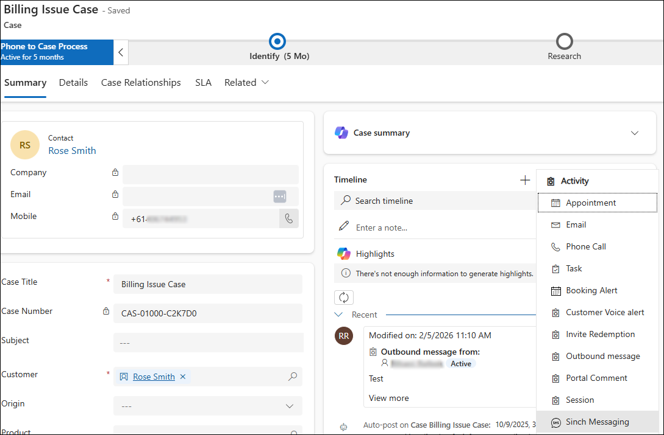
Task: Click the phone call icon beside Mobile field
Action: click(x=289, y=218)
